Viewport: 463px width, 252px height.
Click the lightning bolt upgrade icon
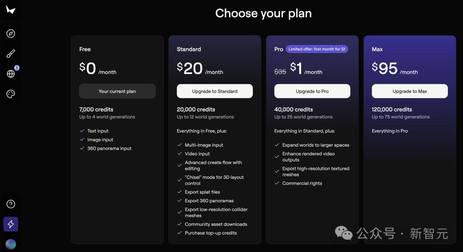pyautogui.click(x=11, y=224)
